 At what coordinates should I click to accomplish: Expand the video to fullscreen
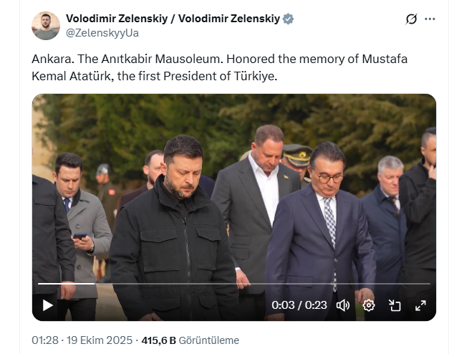(420, 305)
